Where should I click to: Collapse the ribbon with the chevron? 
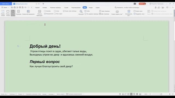pos(173,7)
